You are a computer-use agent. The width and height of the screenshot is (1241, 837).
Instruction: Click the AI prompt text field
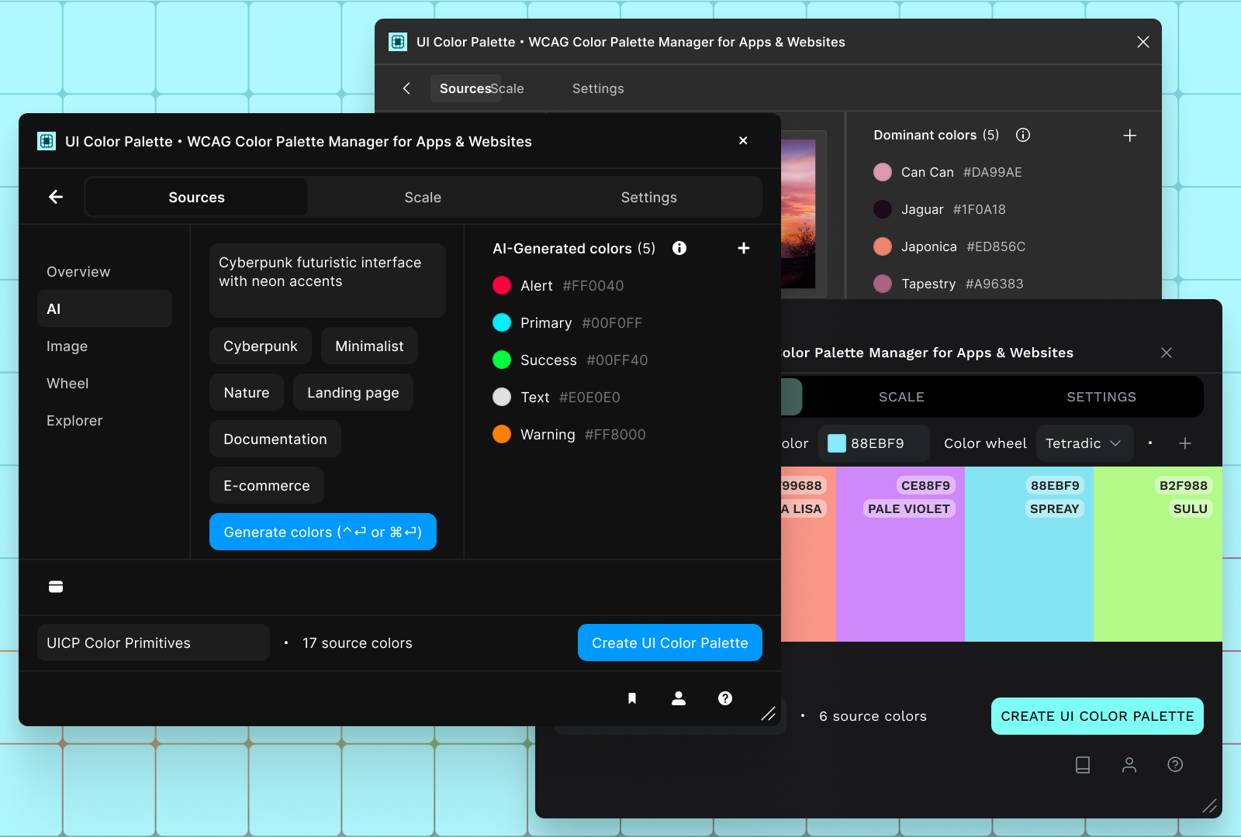pyautogui.click(x=327, y=280)
